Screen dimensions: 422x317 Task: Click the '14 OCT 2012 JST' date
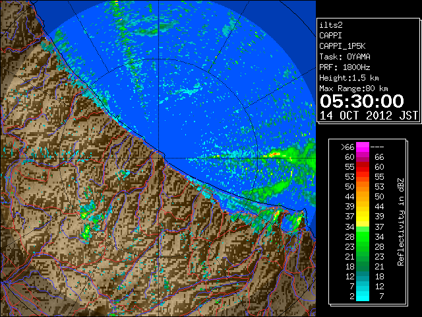[x=369, y=116]
